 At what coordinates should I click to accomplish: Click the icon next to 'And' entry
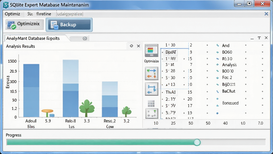218,45
